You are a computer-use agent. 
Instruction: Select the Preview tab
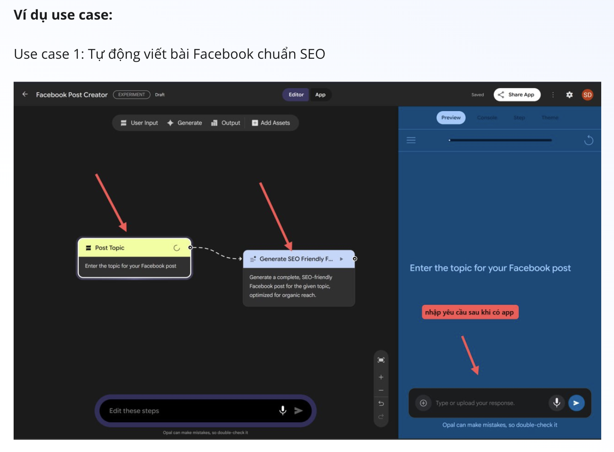pyautogui.click(x=451, y=118)
